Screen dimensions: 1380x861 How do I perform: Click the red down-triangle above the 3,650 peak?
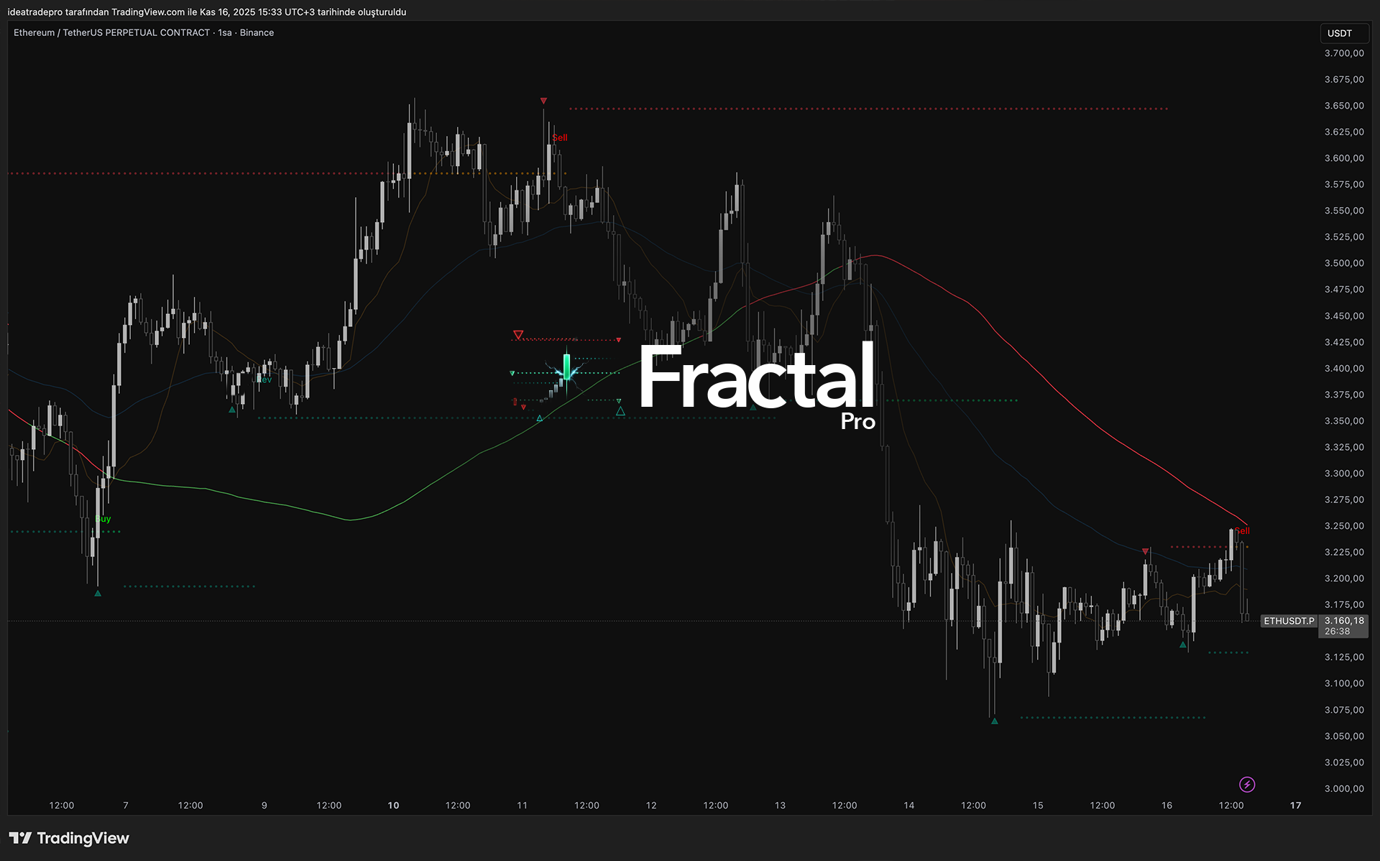pyautogui.click(x=543, y=101)
